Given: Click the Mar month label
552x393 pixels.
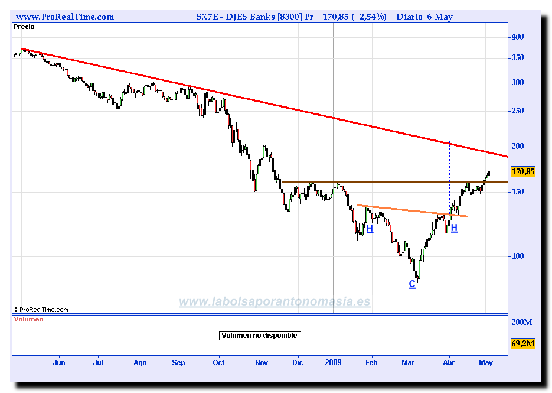Looking at the screenshot, I should (x=409, y=363).
